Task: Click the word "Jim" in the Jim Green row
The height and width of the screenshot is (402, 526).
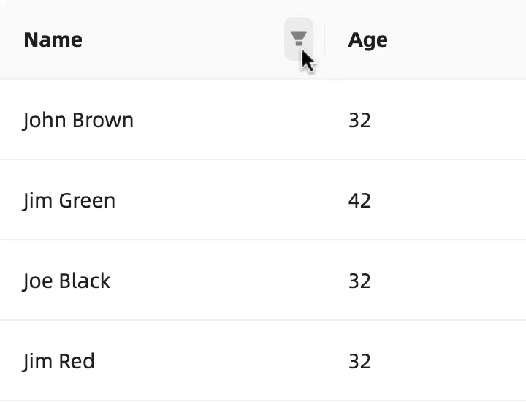Action: point(34,200)
